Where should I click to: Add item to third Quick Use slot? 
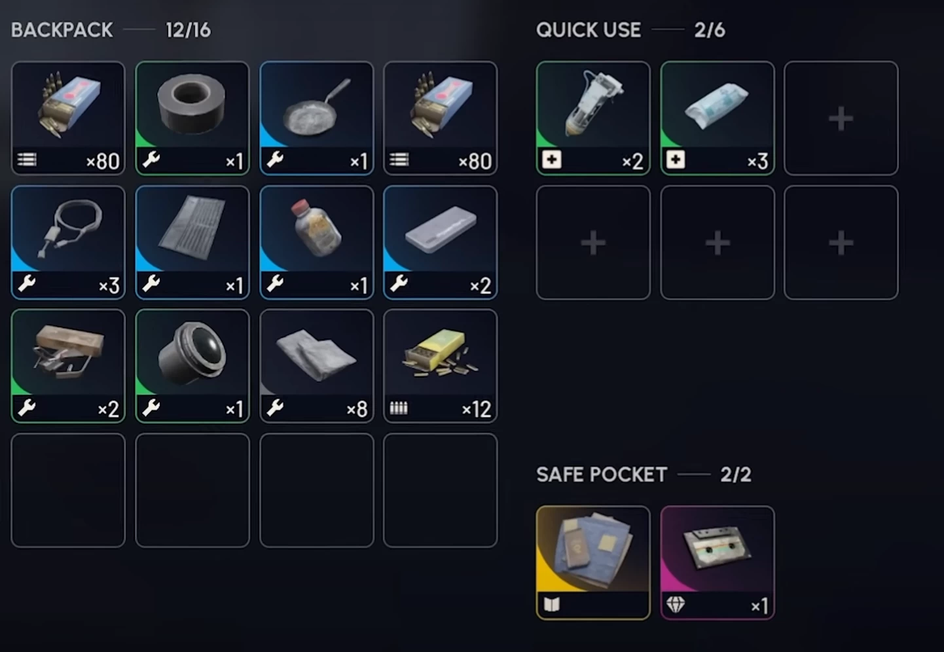coord(841,118)
